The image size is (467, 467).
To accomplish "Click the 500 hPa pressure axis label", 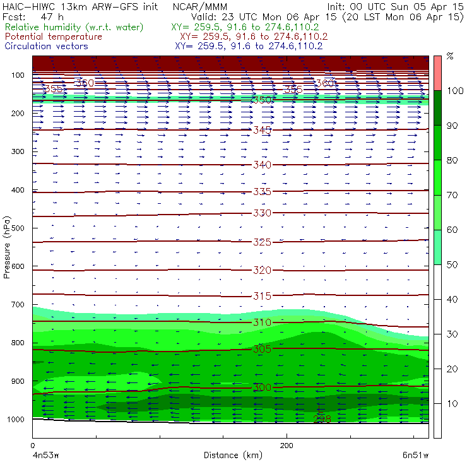I will [x=18, y=228].
